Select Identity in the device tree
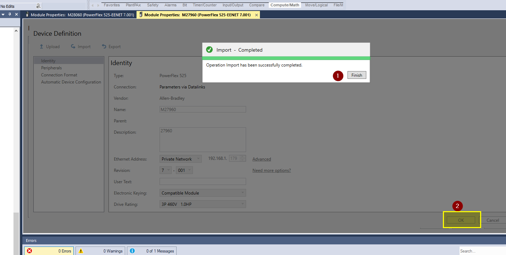The width and height of the screenshot is (506, 255). (69, 61)
